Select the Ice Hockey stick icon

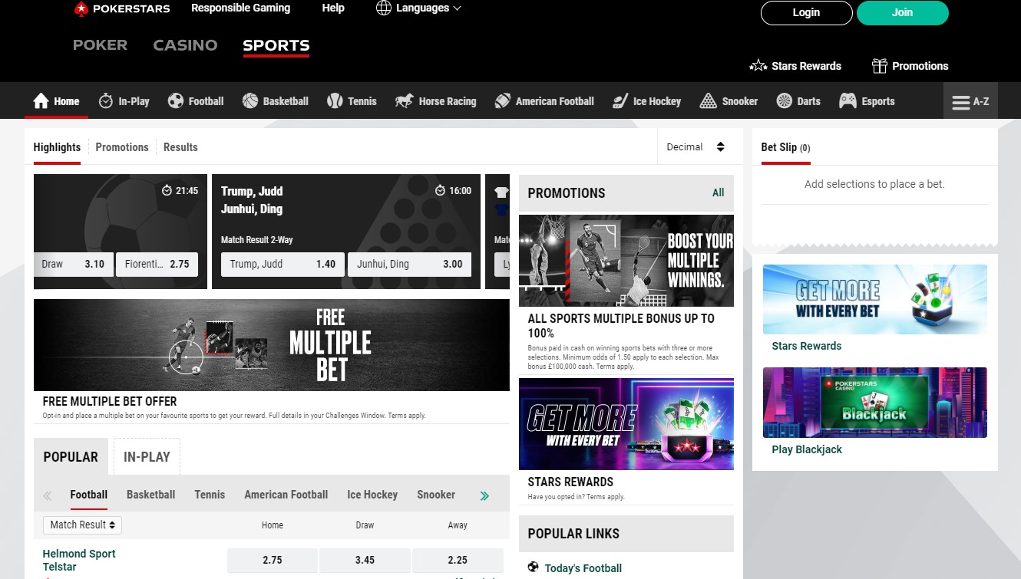620,101
